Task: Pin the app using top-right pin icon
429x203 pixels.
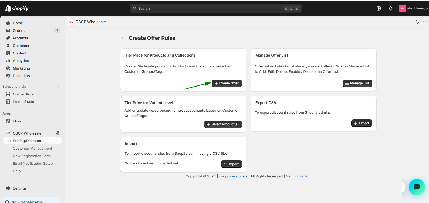Action: click(x=417, y=22)
